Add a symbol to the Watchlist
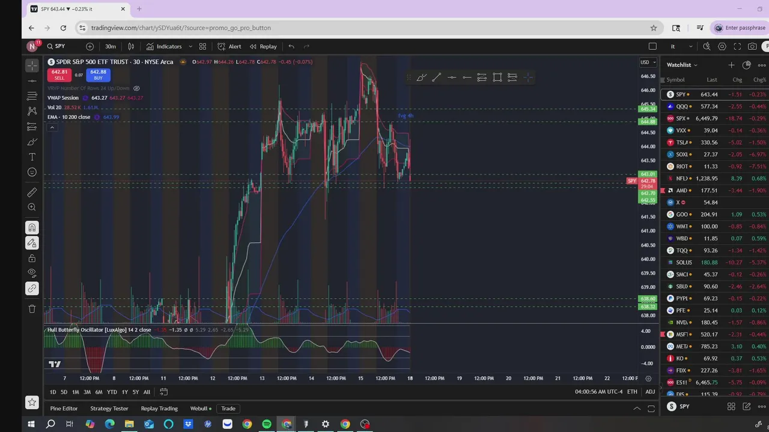This screenshot has height=432, width=769. [x=731, y=65]
